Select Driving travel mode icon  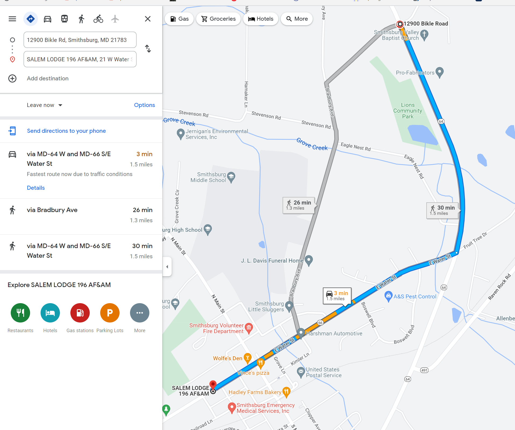pos(48,19)
